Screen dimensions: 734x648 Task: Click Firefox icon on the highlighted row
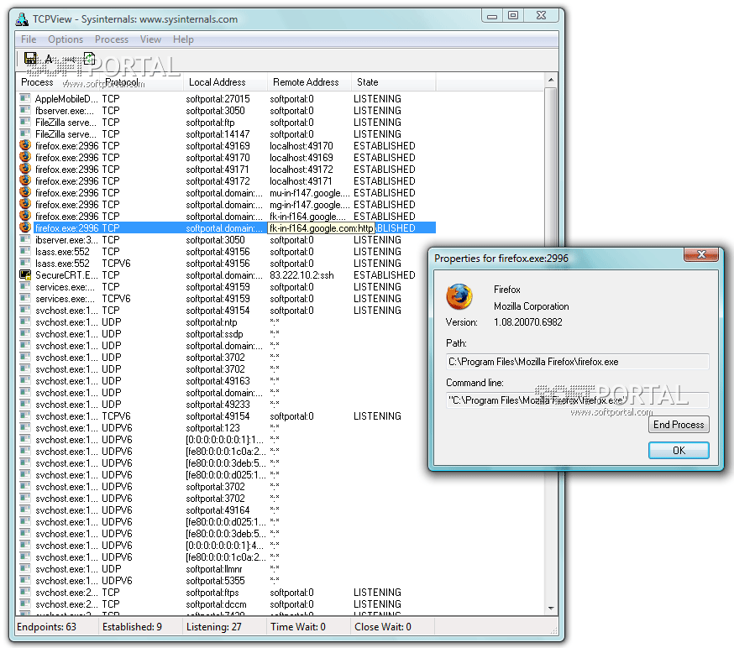25,227
